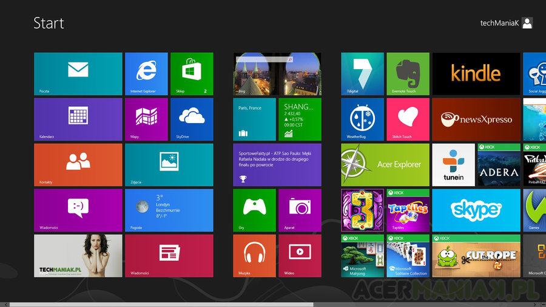
Task: Click the left arrow of horizontal scrollbar
Action: point(5,305)
